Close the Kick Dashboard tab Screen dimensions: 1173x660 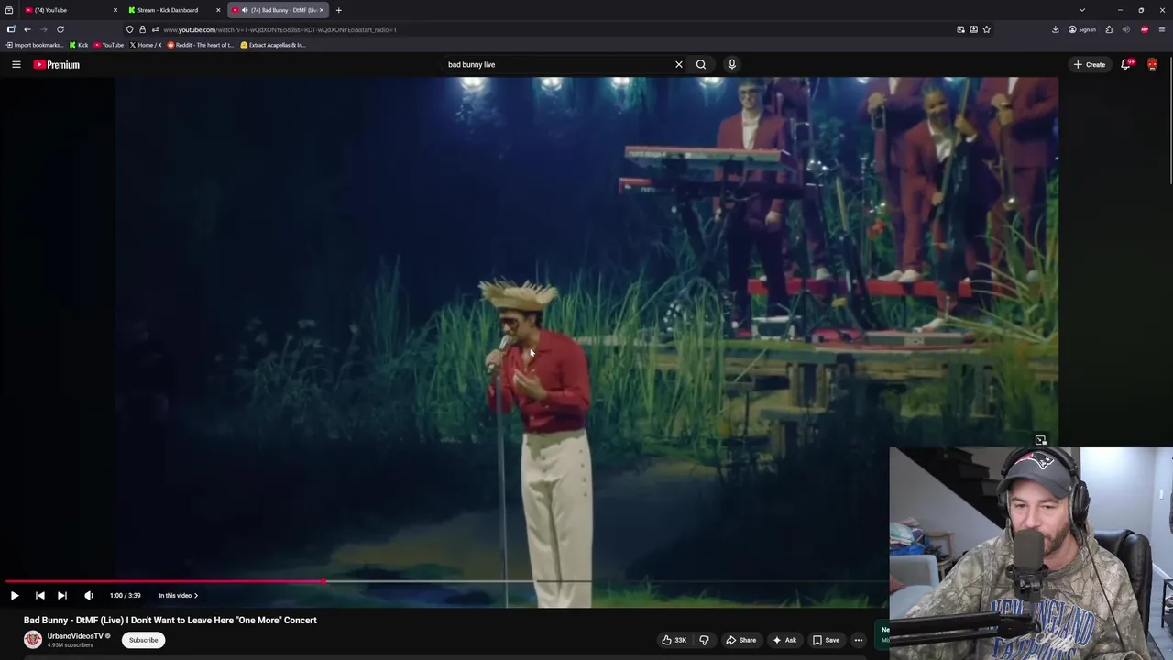tap(218, 10)
